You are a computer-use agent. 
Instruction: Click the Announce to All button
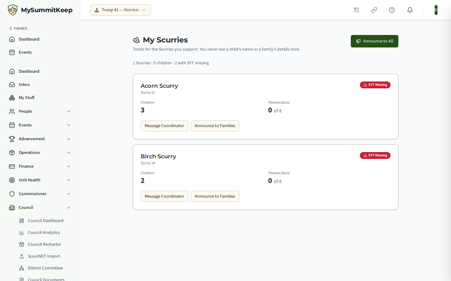375,41
